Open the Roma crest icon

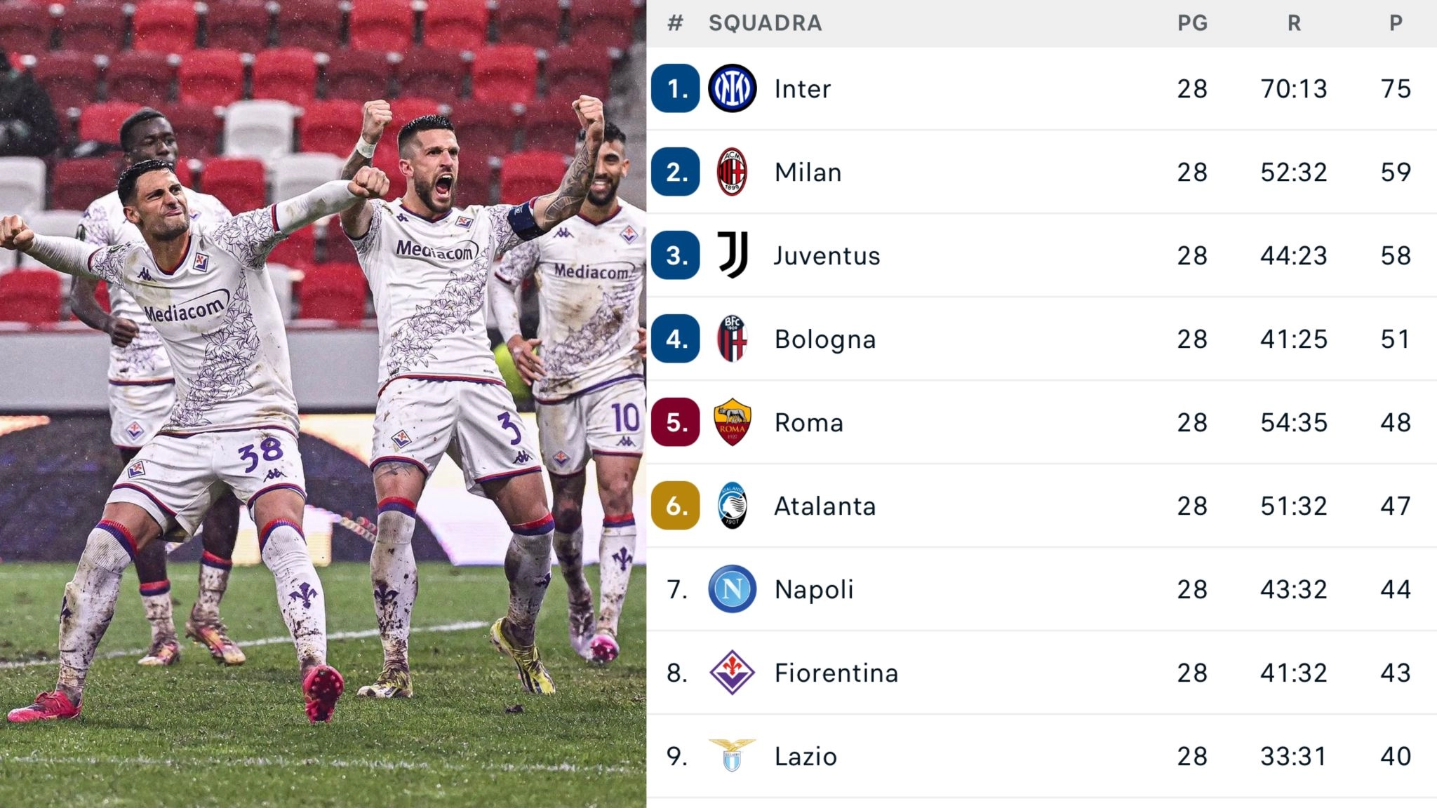click(732, 422)
